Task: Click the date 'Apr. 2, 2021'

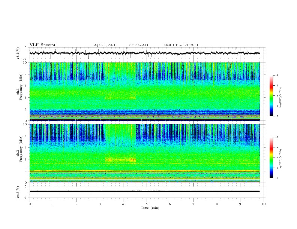Action: (105, 45)
